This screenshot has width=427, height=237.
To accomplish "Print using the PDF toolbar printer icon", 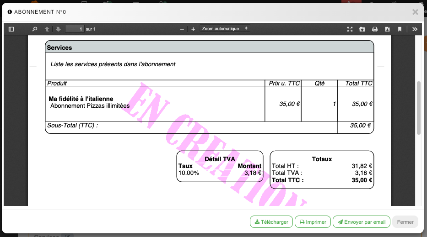I will point(375,29).
